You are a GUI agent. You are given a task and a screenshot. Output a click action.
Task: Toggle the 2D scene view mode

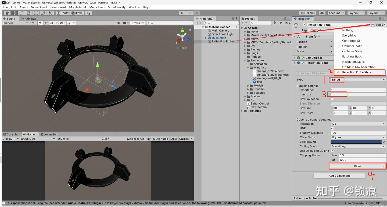(33, 23)
